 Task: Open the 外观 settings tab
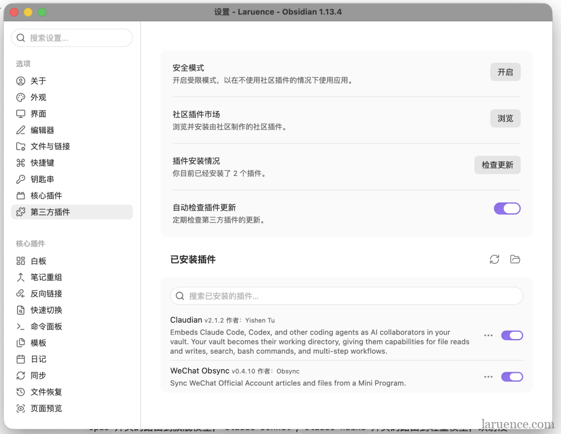[72, 97]
